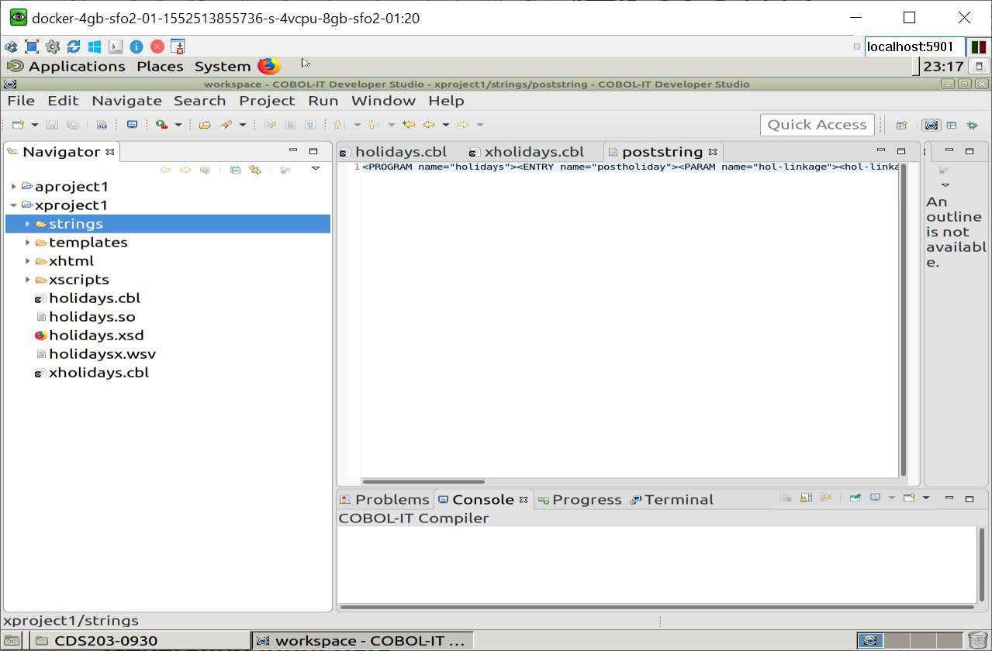Image resolution: width=992 pixels, height=651 pixels.
Task: Toggle Scroll Lock in the Console toolbar
Action: pos(806,499)
